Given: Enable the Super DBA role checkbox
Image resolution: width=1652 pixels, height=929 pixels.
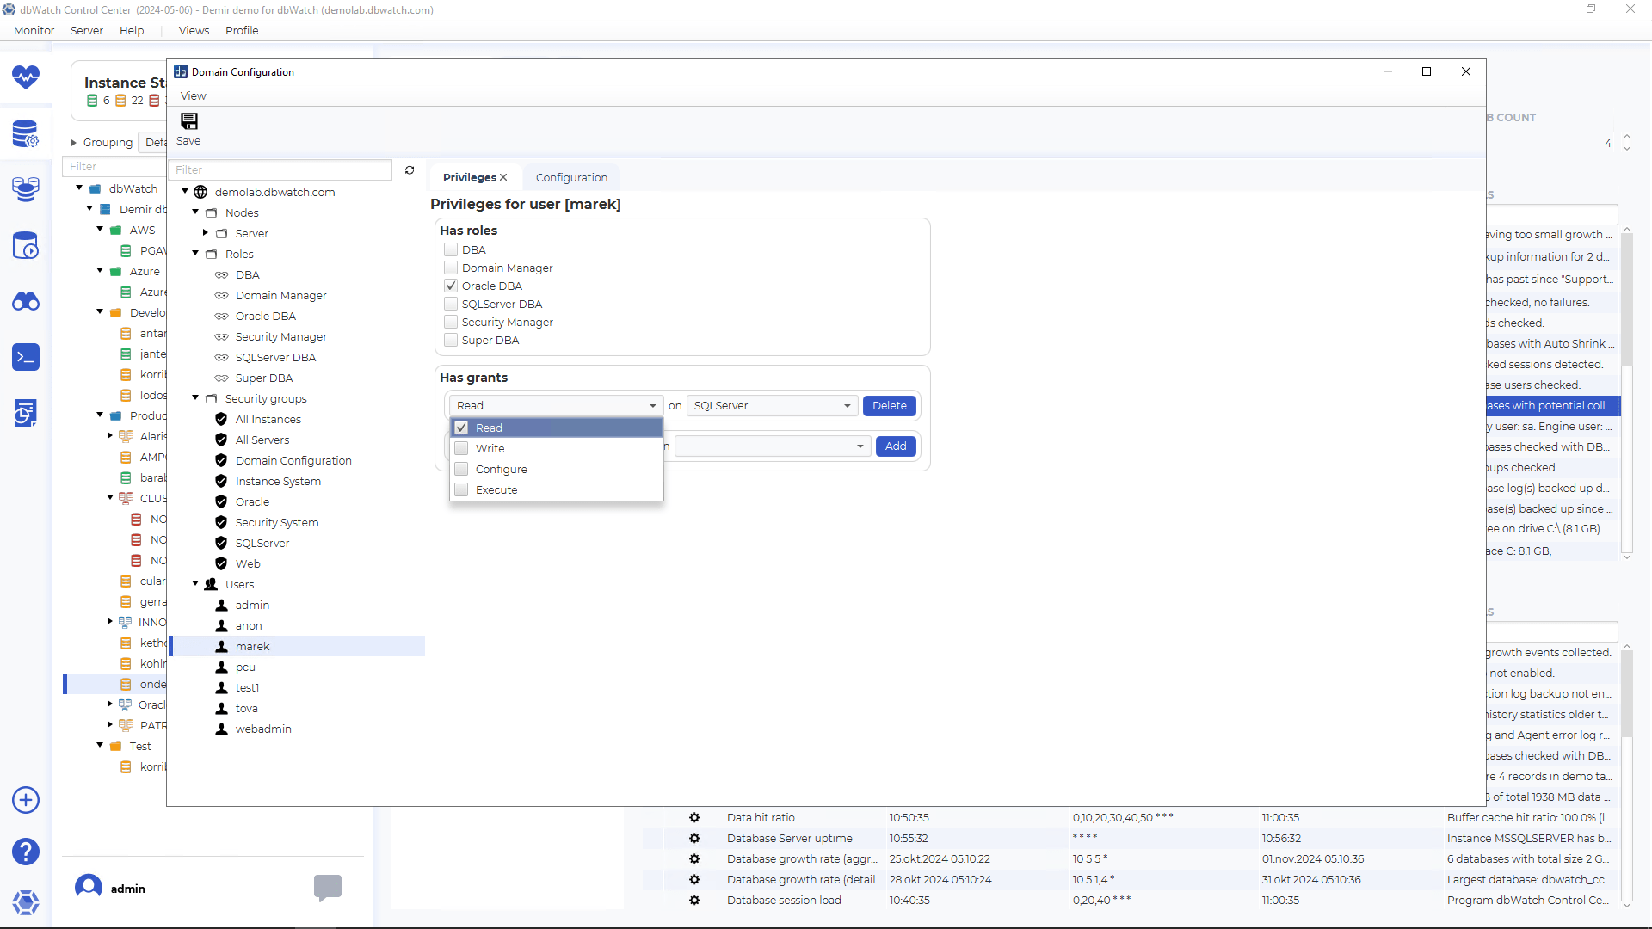Looking at the screenshot, I should tap(451, 341).
